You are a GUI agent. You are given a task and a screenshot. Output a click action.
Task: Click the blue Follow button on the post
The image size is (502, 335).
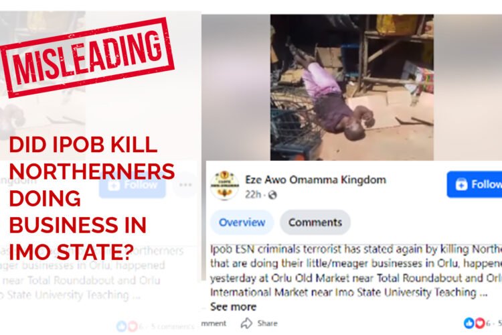475,184
